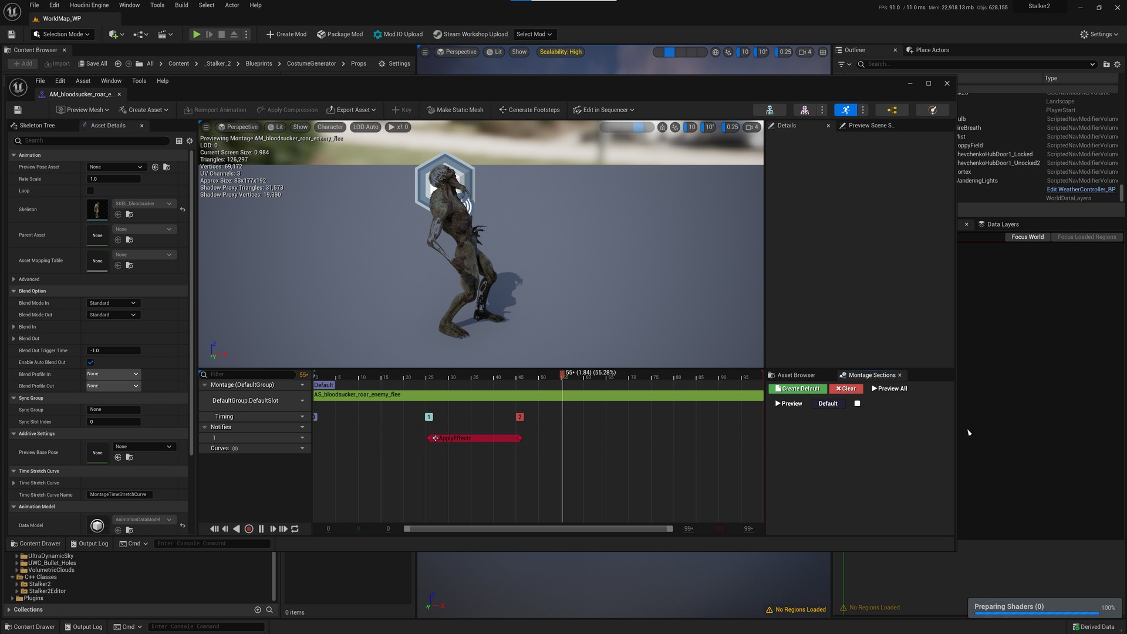Screen dimensions: 1127x634
Task: Click the main toolbar add-content icon
Action: point(116,35)
